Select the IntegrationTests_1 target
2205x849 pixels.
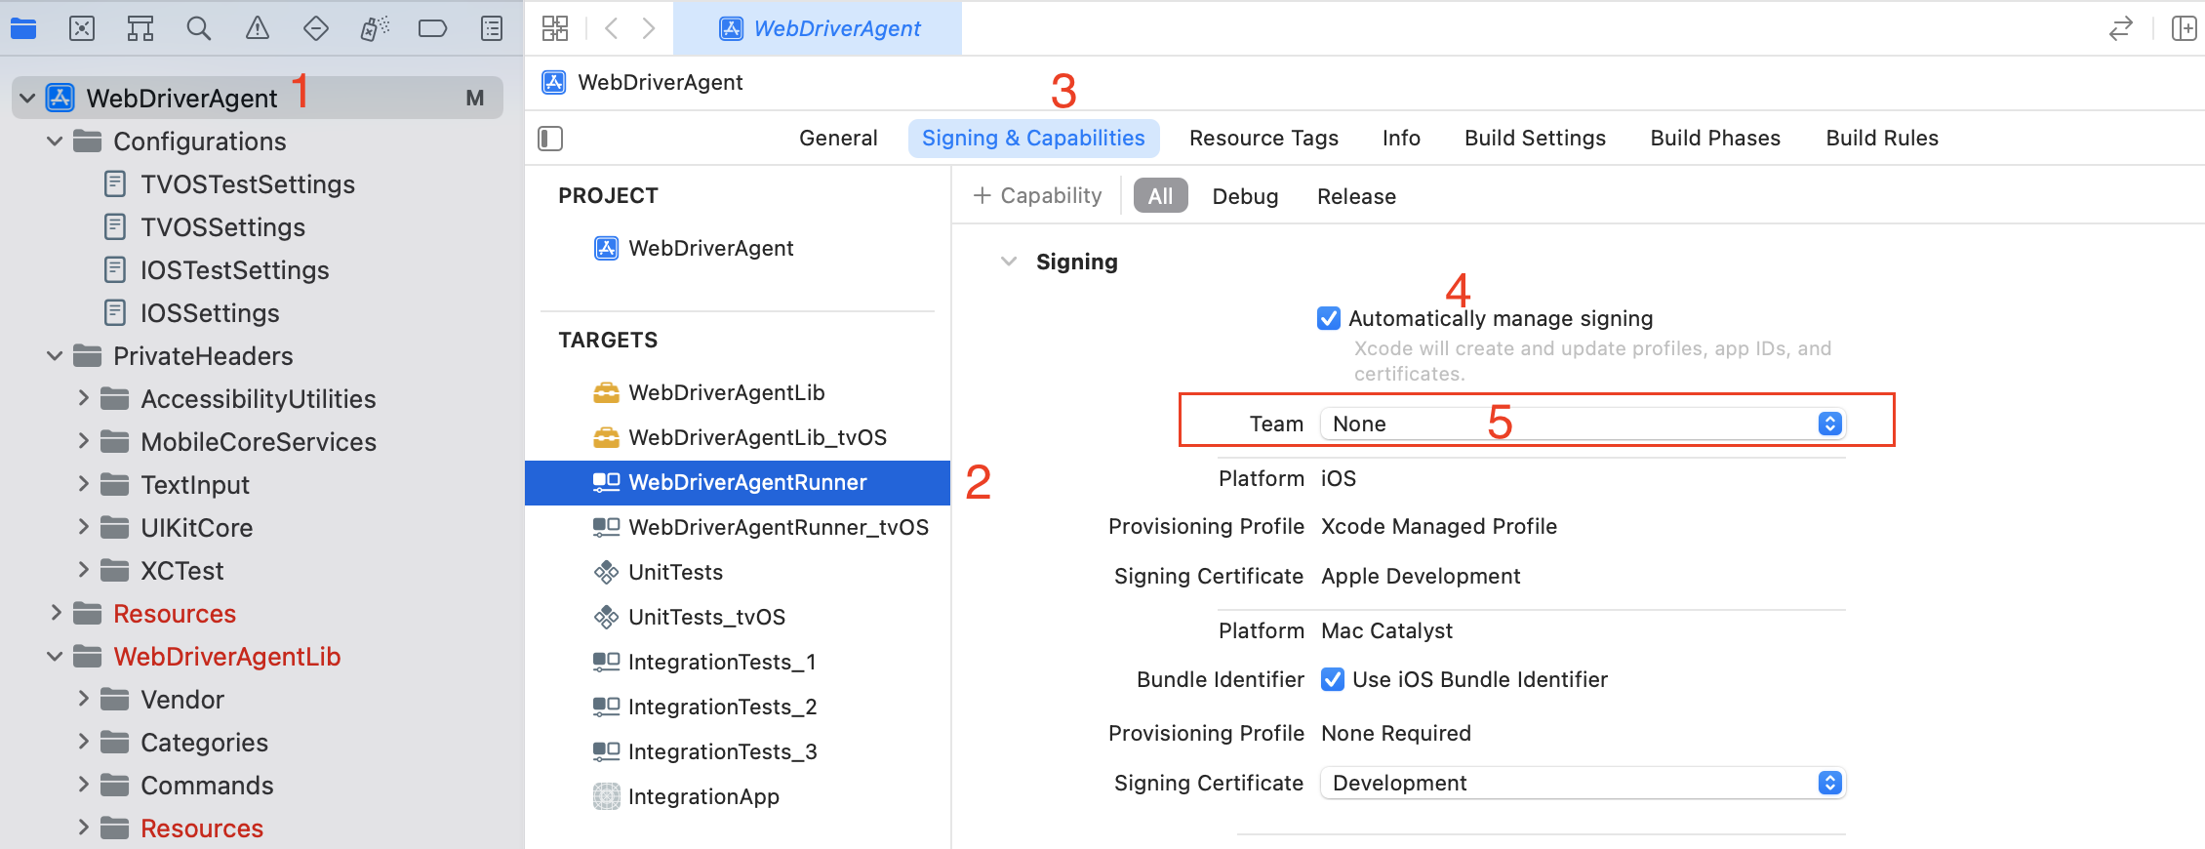click(x=704, y=662)
